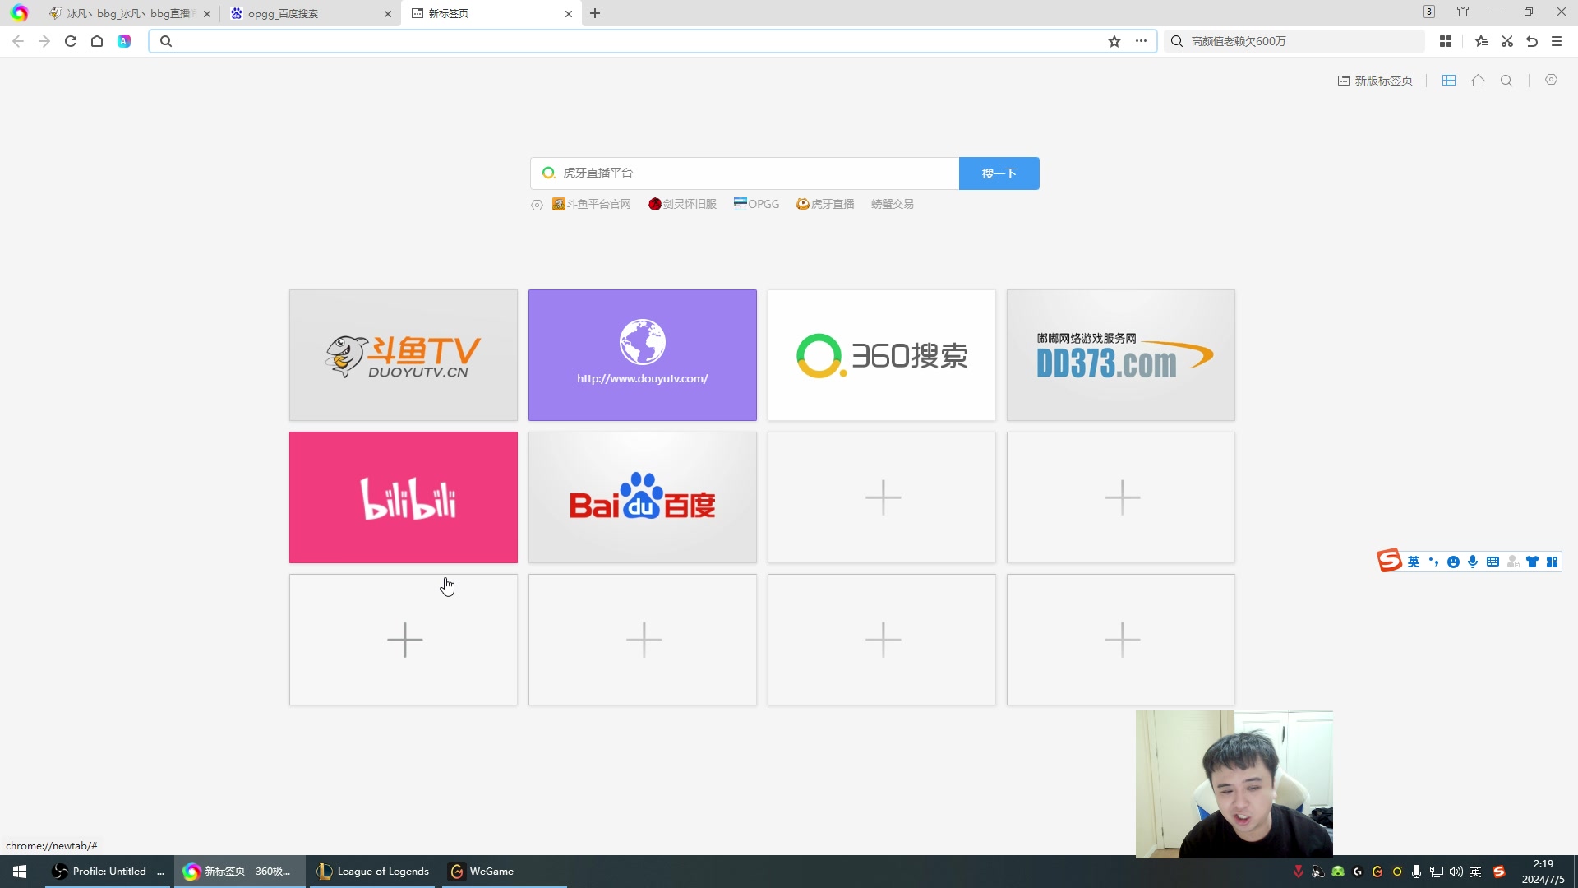
Task: Click the top-right 高颜值老赖欠600万 search field
Action: click(1294, 41)
